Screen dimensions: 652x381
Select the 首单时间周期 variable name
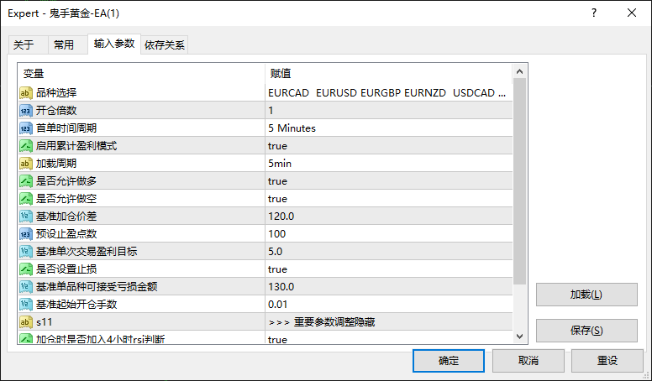(x=66, y=128)
